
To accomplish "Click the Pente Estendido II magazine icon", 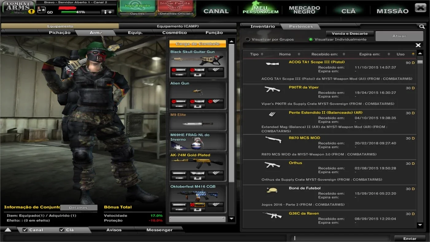I will pyautogui.click(x=272, y=114).
